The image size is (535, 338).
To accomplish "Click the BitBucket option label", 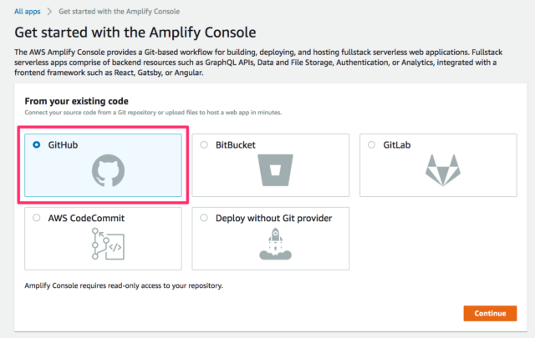I will (x=236, y=145).
